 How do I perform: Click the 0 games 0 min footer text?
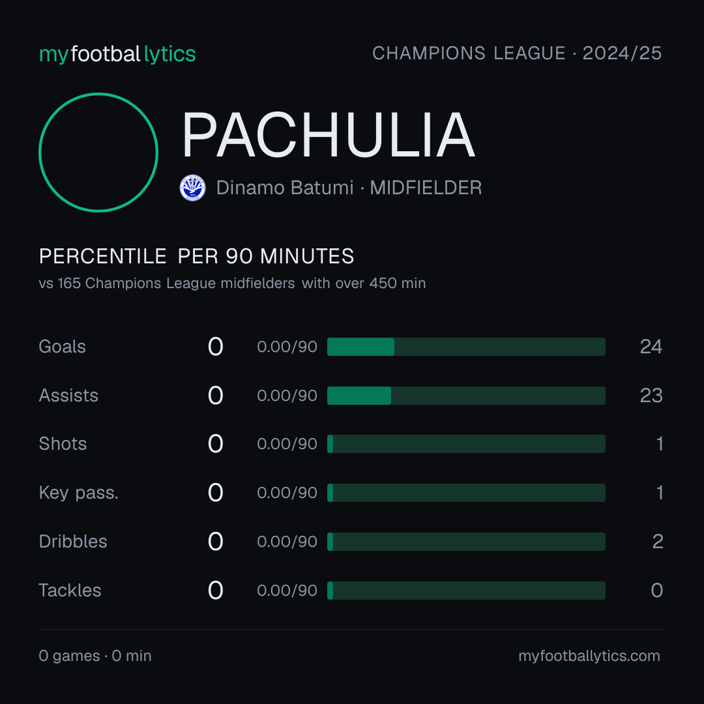pyautogui.click(x=95, y=656)
